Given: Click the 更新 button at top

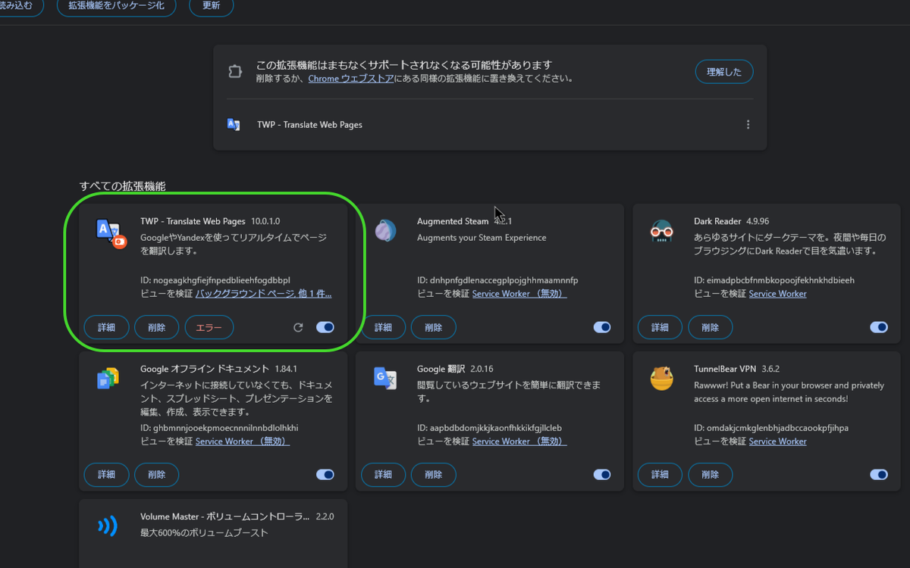Looking at the screenshot, I should [212, 5].
